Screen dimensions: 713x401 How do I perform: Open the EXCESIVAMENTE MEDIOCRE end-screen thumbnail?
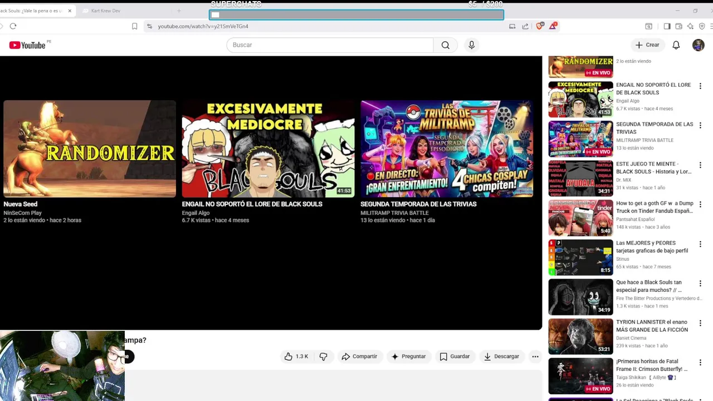coord(268,149)
